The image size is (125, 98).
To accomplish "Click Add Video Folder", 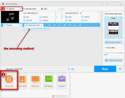I will 29,9.
